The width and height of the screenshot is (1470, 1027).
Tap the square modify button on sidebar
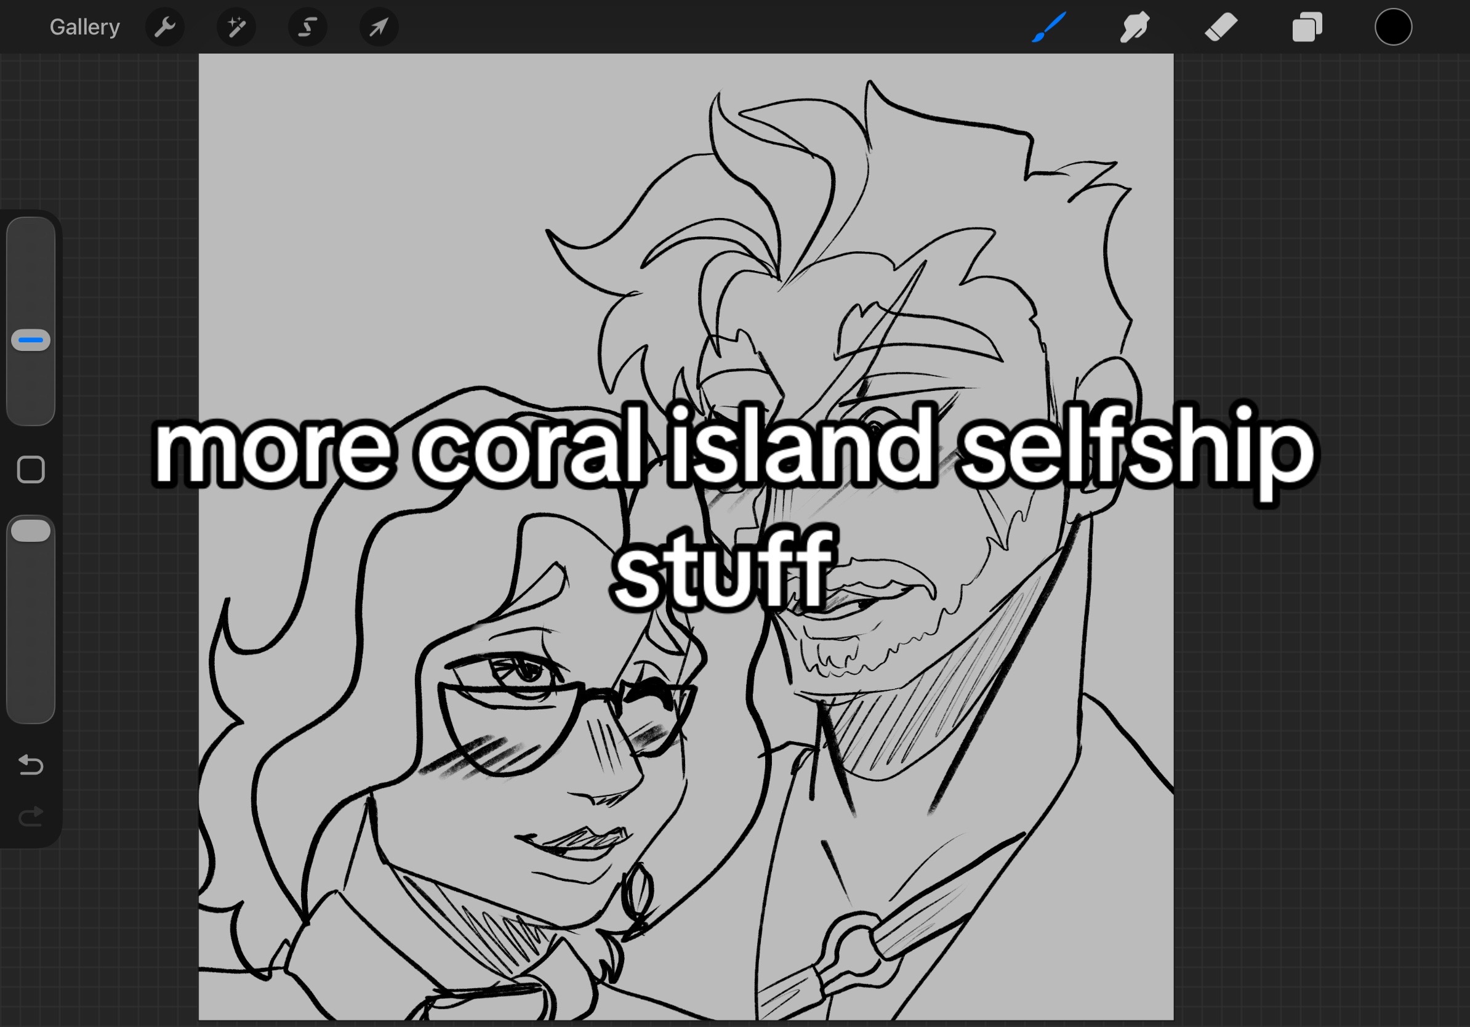coord(31,469)
